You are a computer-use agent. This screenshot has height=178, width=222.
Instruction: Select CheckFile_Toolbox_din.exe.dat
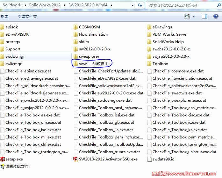(x=31, y=122)
